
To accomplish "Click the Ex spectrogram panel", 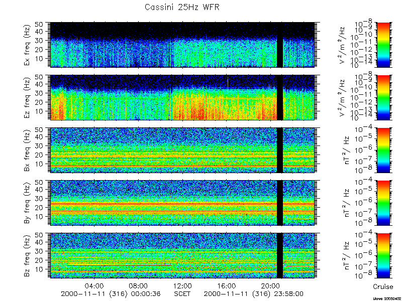I will click(x=182, y=45).
